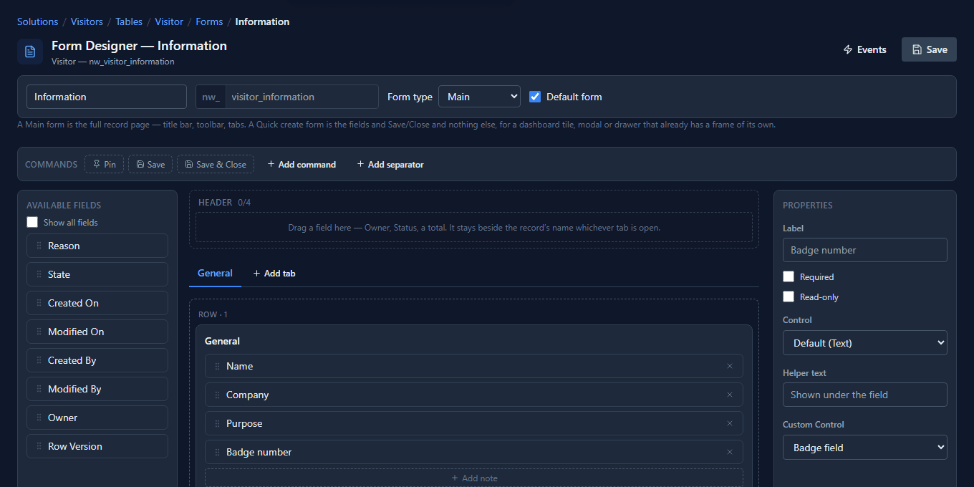Screen dimensions: 974x487
Task: Click drag handle of Created On field
Action: [x=39, y=303]
